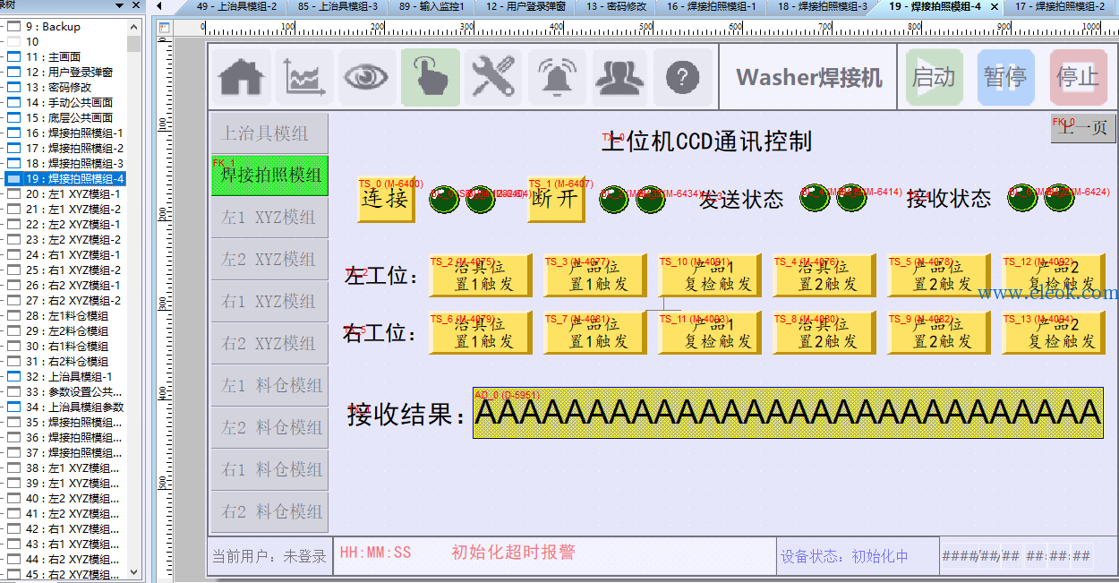1119x583 pixels.
Task: Select tree item 28 : 左1料仓模组
Action: pyautogui.click(x=67, y=315)
